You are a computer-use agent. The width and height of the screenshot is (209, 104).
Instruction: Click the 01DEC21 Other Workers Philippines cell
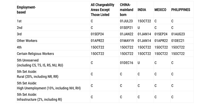(x=178, y=41)
